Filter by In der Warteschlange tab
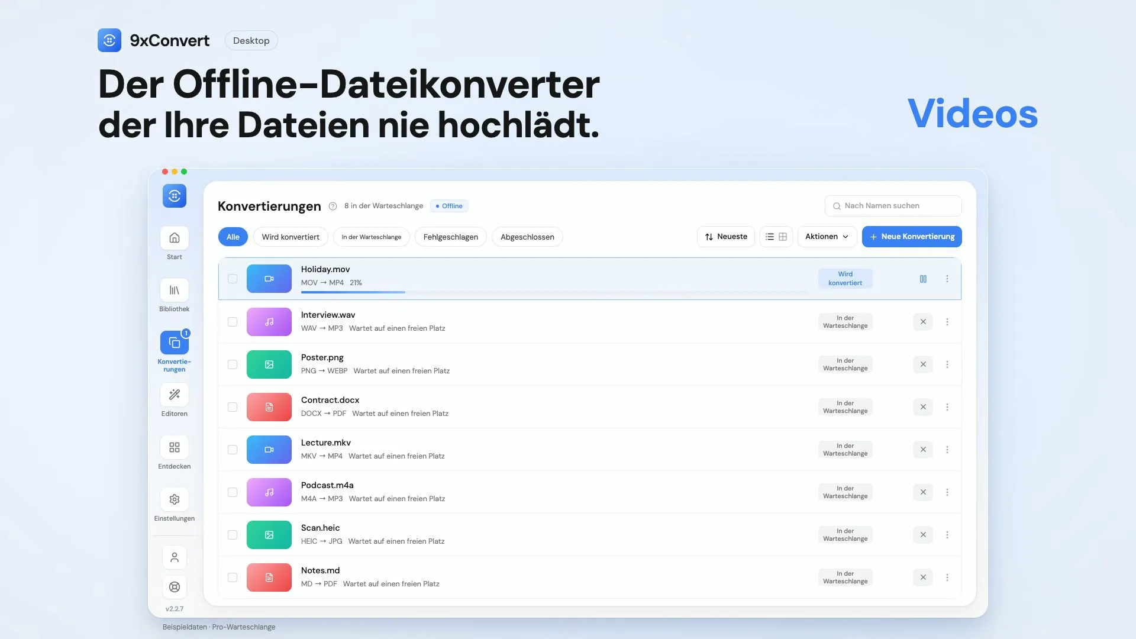Viewport: 1136px width, 639px height. [372, 237]
